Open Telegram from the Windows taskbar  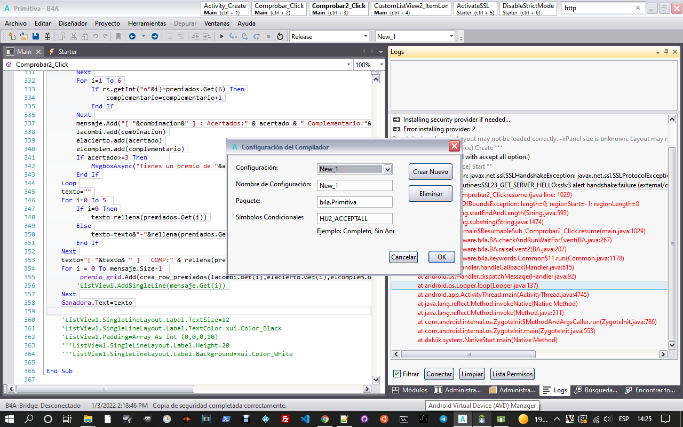coord(443,419)
